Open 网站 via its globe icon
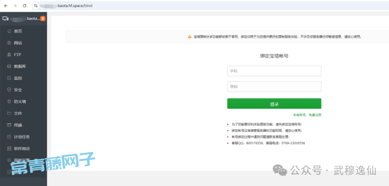The image size is (389, 186). click(9, 43)
